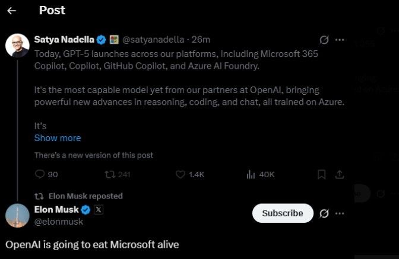Subscribe to Elon Musk

[282, 213]
